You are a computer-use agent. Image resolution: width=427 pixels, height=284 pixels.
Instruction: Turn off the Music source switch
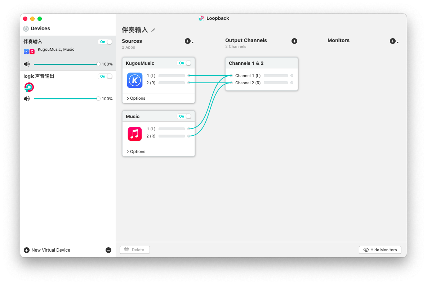[184, 116]
